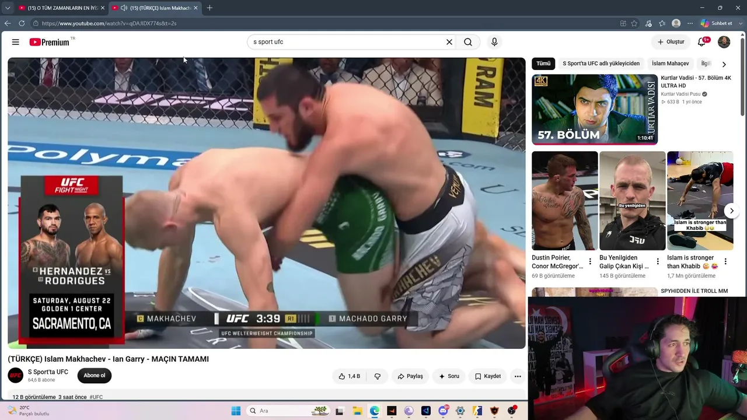Image resolution: width=747 pixels, height=420 pixels.
Task: Open Edge favorites list
Action: (662, 23)
